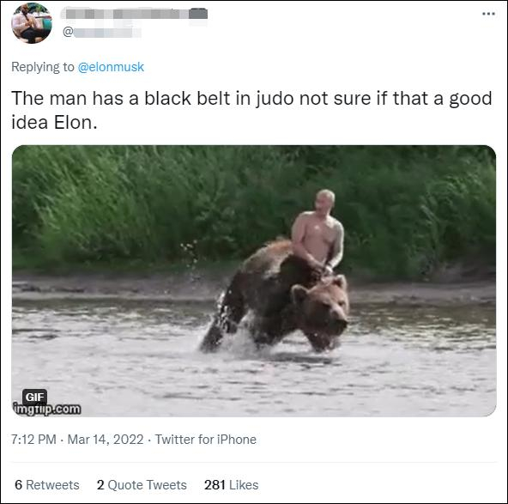
Task: View the 6 Retweets list
Action: coord(47,485)
